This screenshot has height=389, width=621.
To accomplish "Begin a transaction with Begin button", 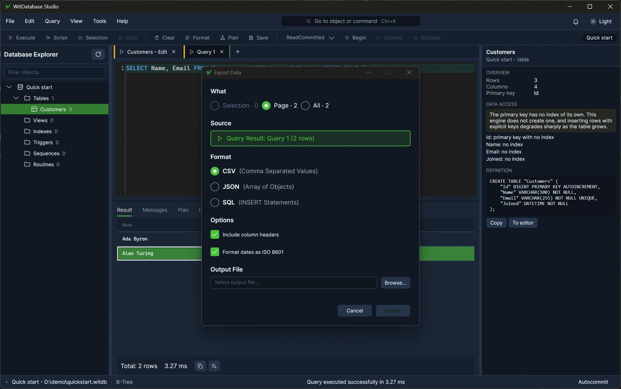I will click(x=355, y=38).
